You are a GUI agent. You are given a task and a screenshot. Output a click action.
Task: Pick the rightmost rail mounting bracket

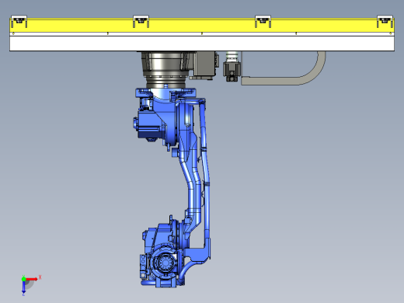[x=385, y=21]
